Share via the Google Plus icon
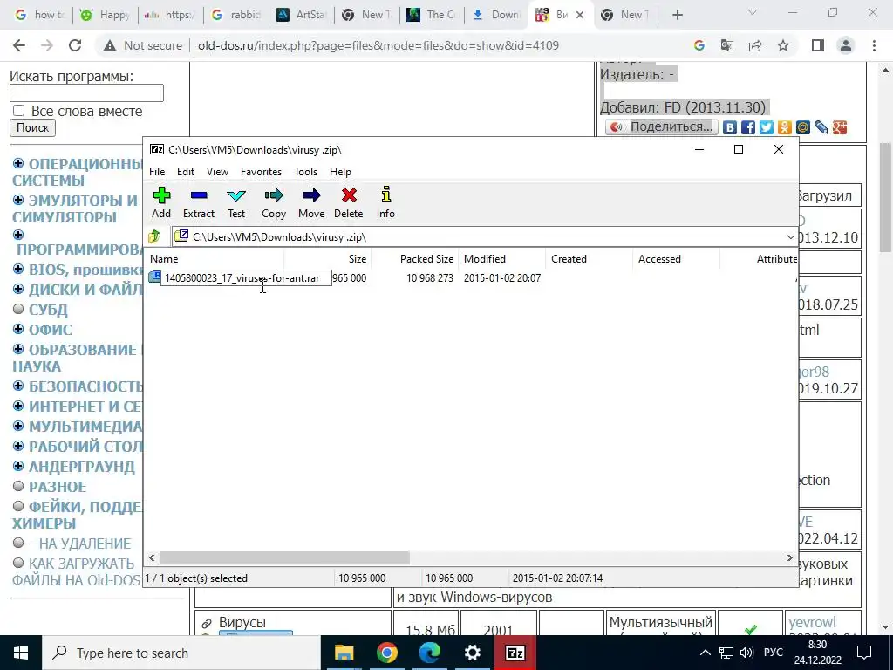This screenshot has height=670, width=893. pyautogui.click(x=840, y=127)
